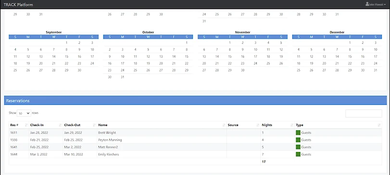The height and width of the screenshot is (175, 390).
Task: Click green type swatch for Peyton Manning
Action: [298, 140]
